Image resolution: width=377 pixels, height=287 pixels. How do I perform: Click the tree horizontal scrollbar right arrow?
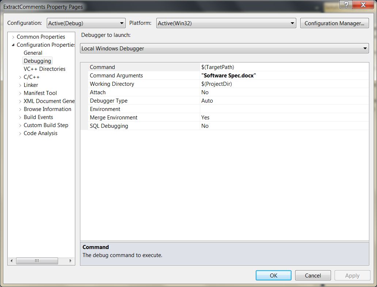71,261
